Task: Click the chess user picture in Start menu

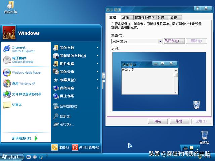Action: [x=9, y=33]
